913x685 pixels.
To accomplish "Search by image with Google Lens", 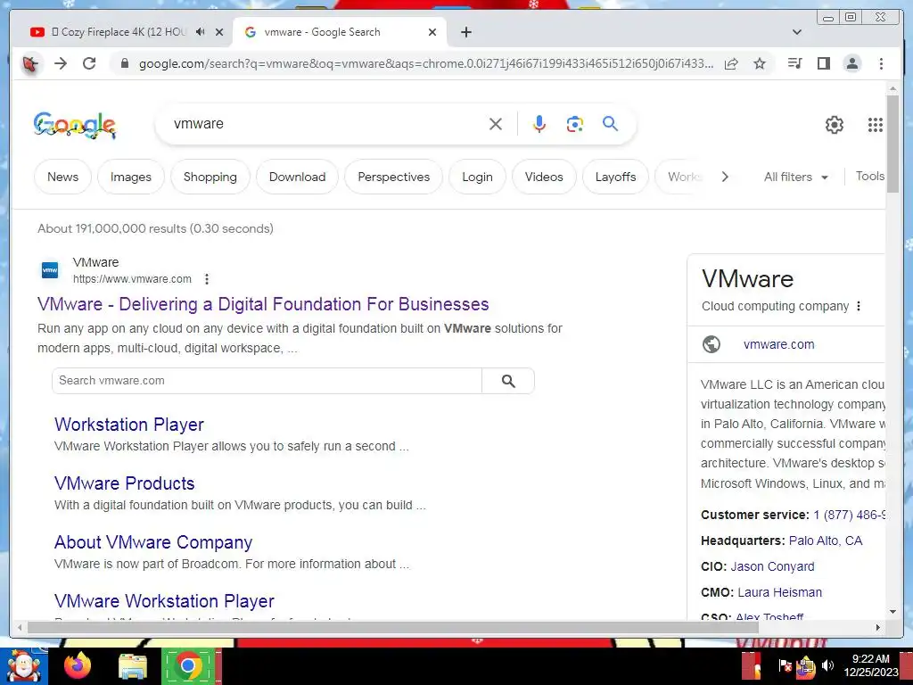I will point(575,124).
